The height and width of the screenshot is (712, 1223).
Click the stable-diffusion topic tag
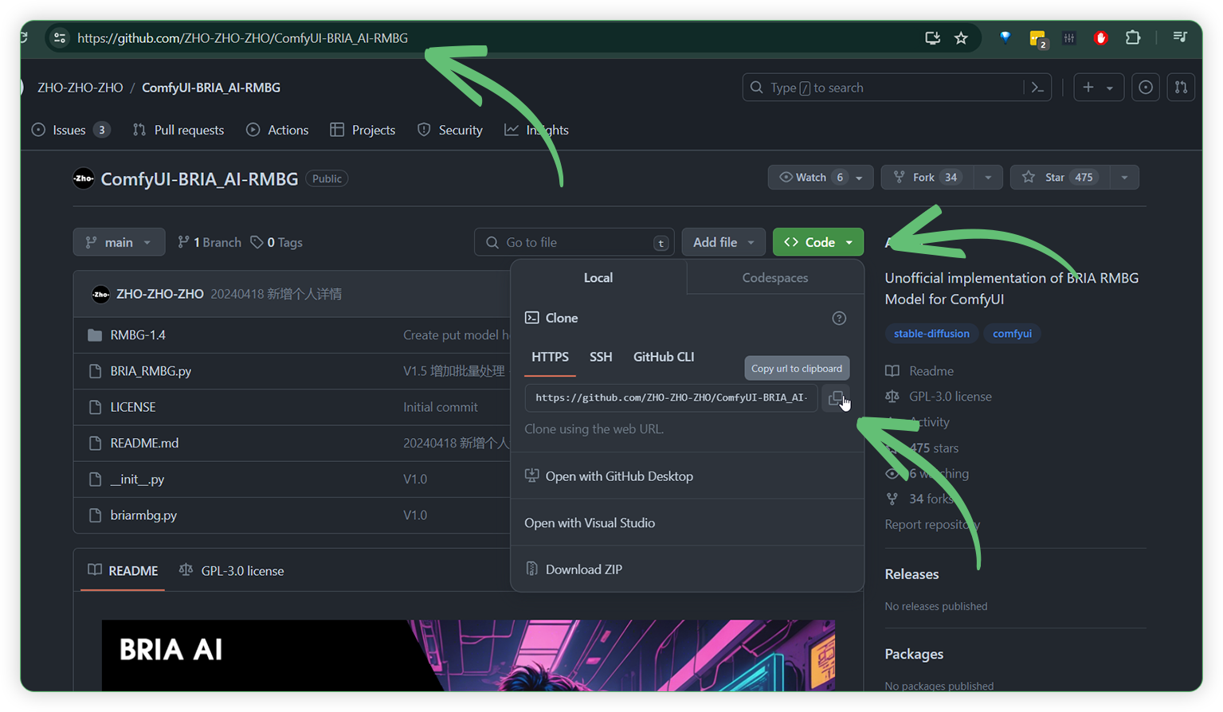click(x=931, y=334)
